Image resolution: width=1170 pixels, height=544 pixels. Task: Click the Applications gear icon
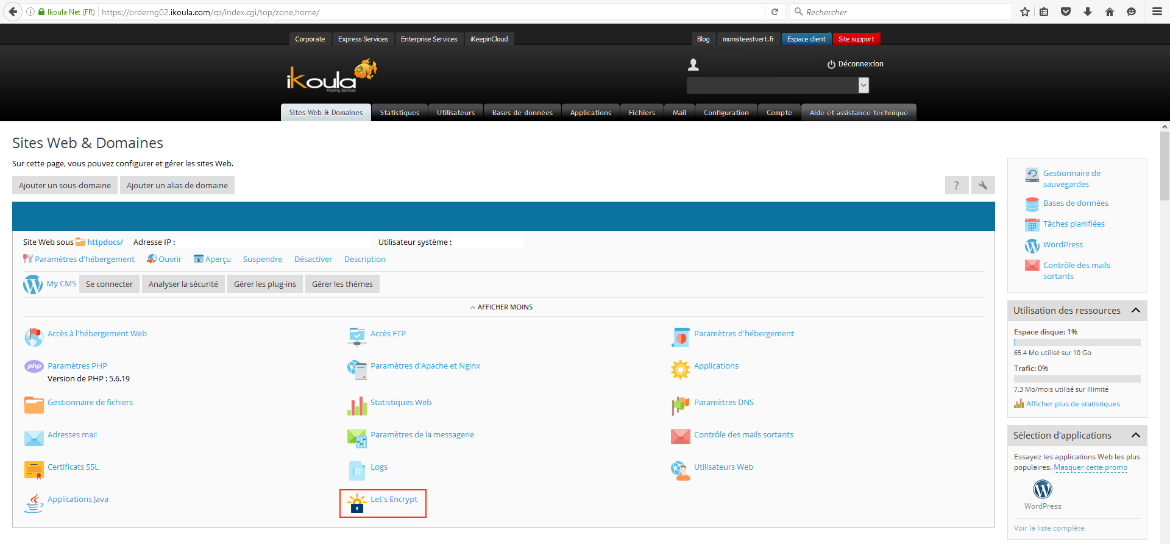(680, 369)
